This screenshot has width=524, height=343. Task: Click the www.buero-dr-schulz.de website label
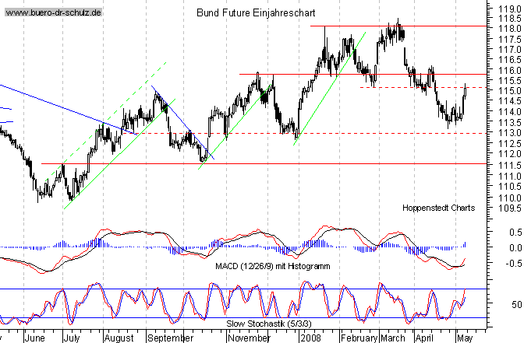(53, 13)
